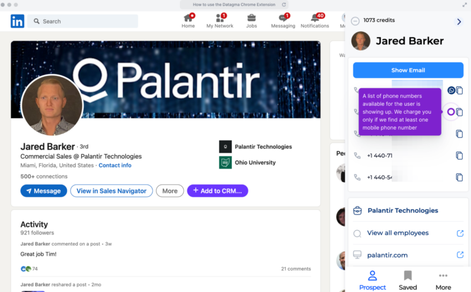Click View in Sales Navigator

coord(111,191)
